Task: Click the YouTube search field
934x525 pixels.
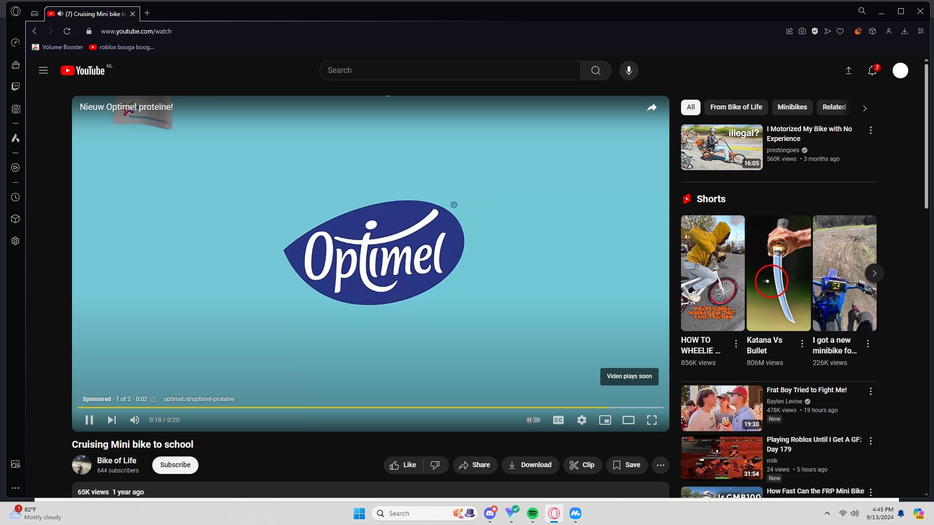Action: (450, 70)
